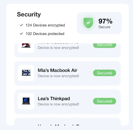133x130 pixels.
Task: Click the topmost partially hidden Secured badge
Action: pyautogui.click(x=104, y=46)
